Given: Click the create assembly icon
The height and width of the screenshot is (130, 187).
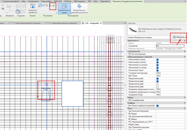Looking at the screenshot, I should 18,6.
